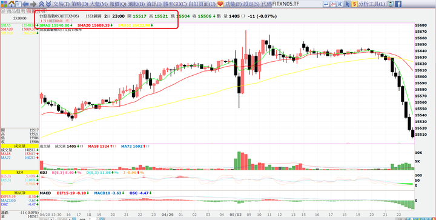
Task: Open the 自訂頁面(U) menu
Action: [202, 4]
